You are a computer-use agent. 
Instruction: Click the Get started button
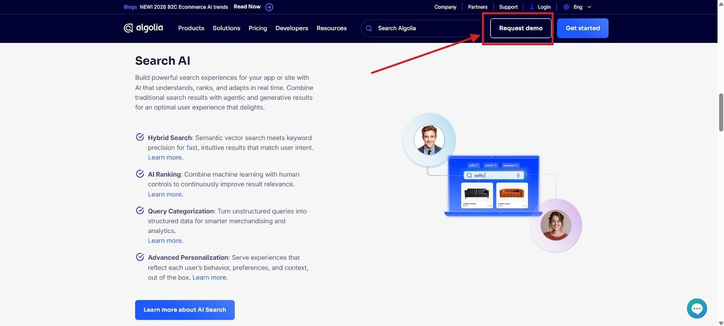click(x=582, y=28)
